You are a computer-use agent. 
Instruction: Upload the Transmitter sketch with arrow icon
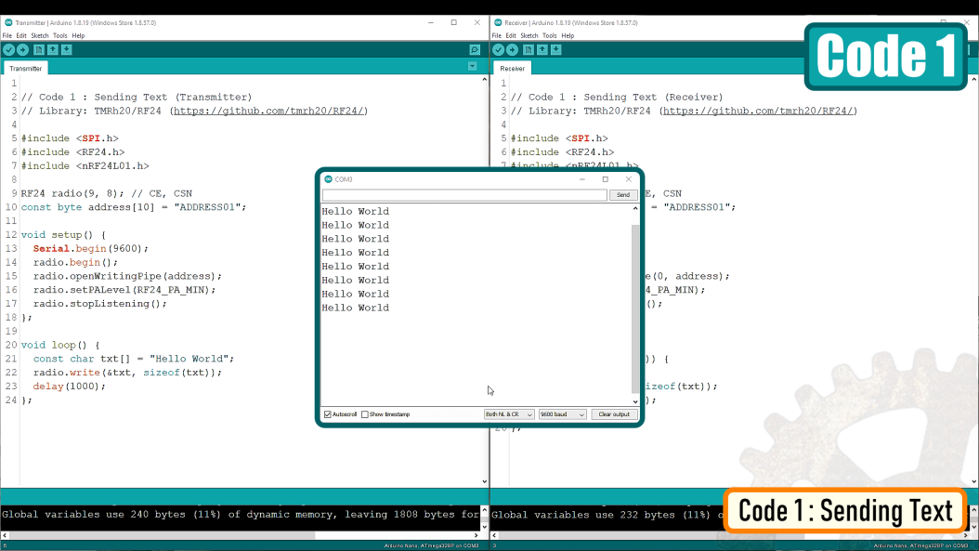pos(23,50)
